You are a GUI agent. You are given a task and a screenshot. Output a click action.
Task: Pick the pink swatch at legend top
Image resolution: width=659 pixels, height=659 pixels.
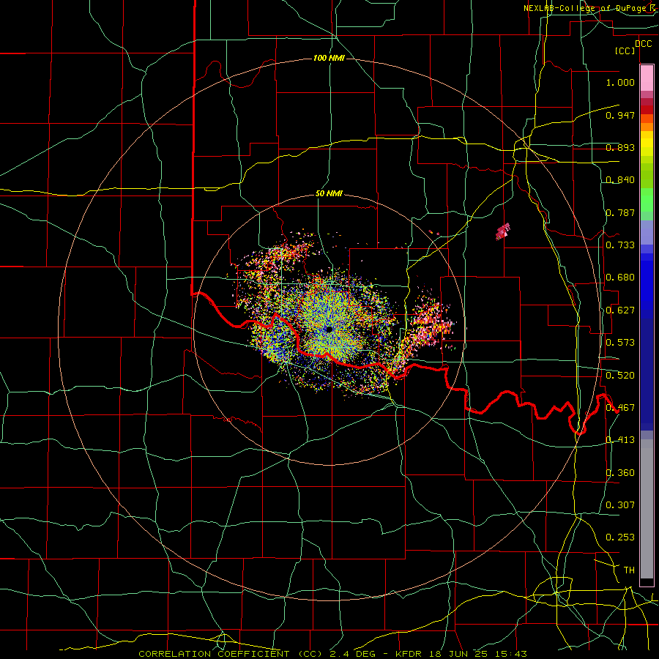[x=647, y=78]
